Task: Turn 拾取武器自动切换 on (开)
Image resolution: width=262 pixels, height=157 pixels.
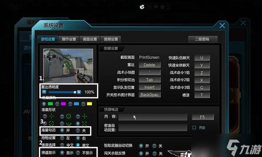Action: point(141,146)
